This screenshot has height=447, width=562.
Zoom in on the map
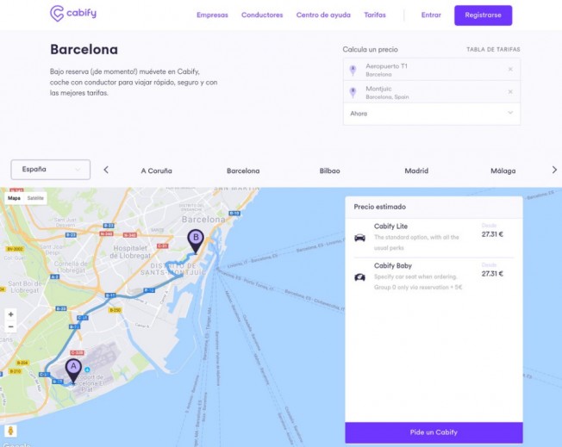pos(10,314)
